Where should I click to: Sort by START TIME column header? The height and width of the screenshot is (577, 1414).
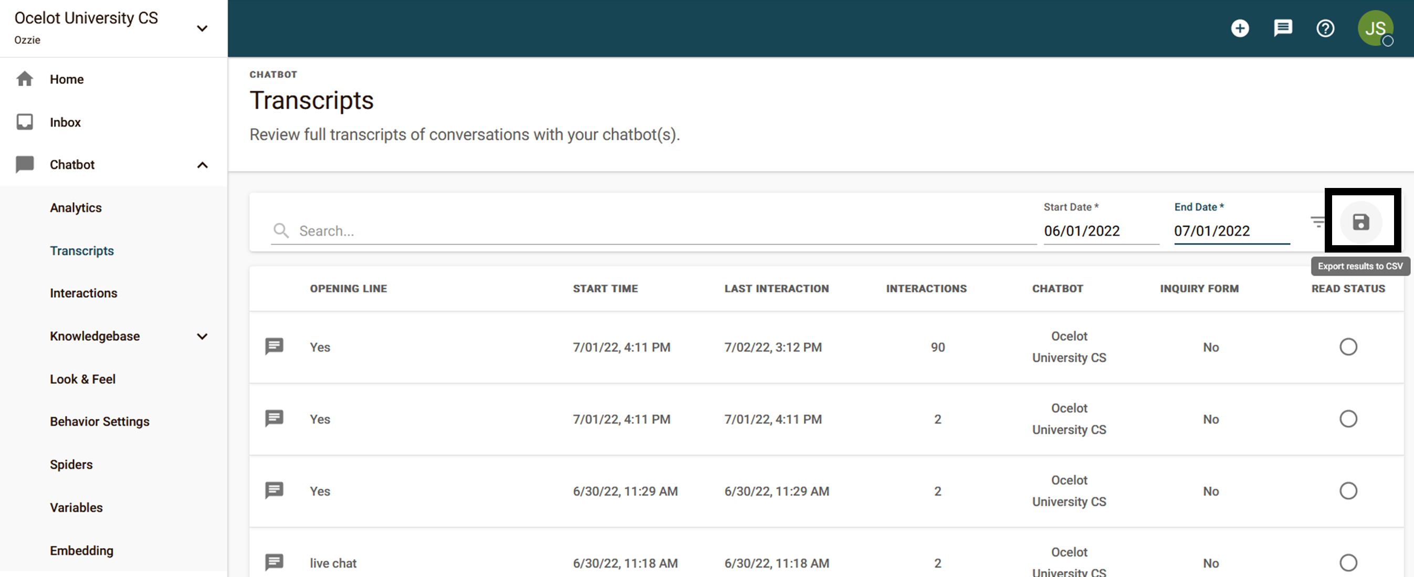(605, 289)
